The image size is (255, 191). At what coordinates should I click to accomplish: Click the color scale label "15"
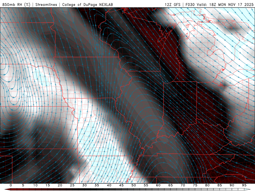(47, 185)
